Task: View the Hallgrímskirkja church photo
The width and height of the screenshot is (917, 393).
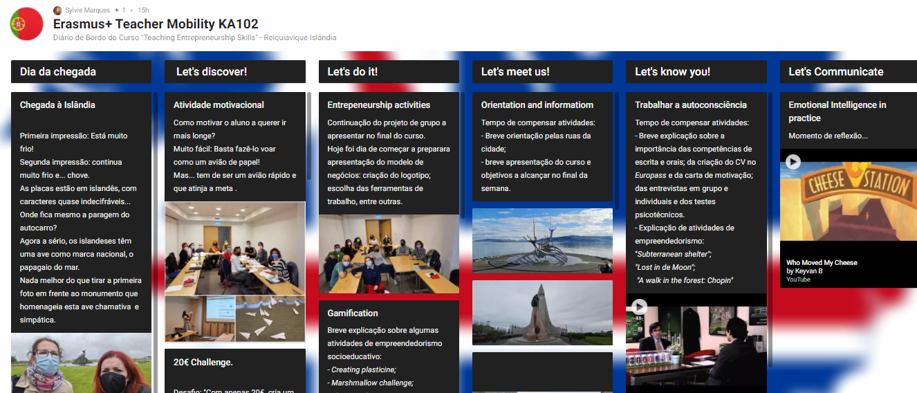Action: point(542,313)
